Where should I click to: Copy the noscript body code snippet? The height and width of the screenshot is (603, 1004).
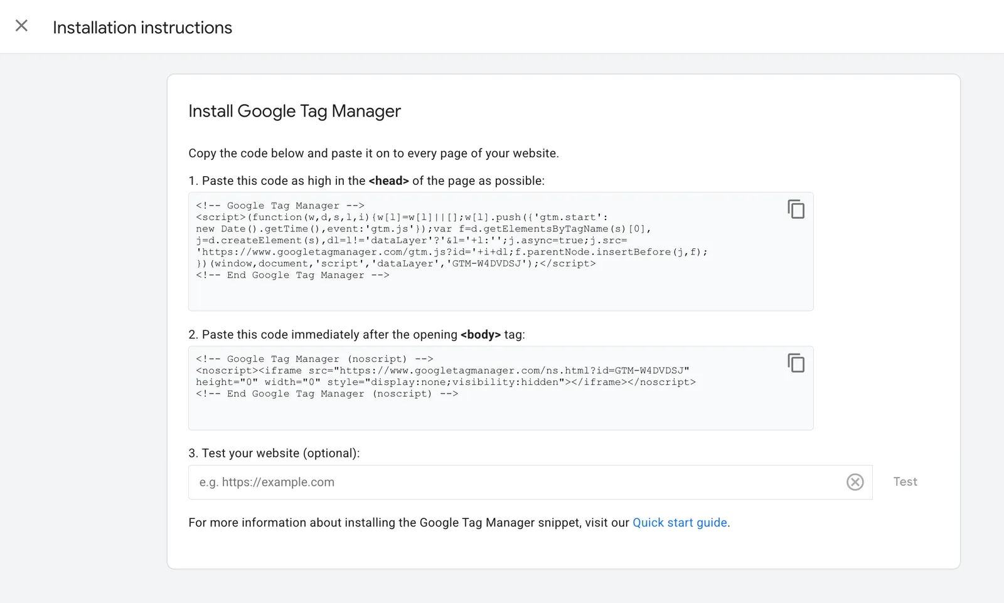(x=796, y=363)
